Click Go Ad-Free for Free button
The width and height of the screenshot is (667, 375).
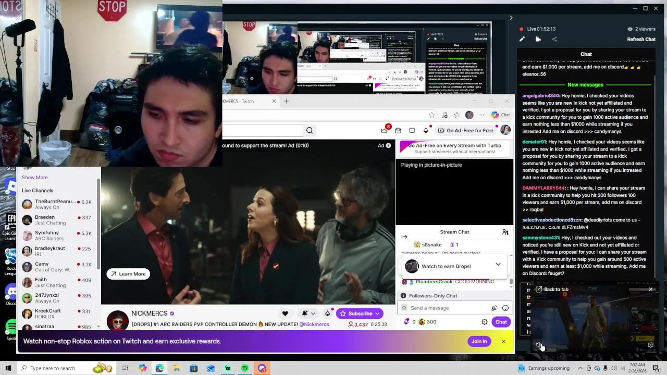click(x=465, y=131)
